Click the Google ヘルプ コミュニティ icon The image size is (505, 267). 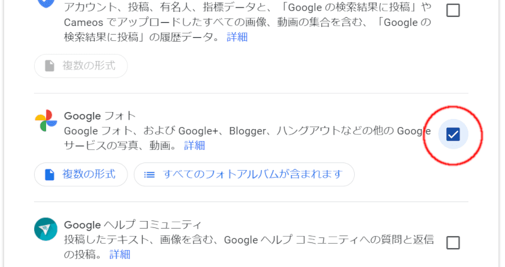(45, 229)
